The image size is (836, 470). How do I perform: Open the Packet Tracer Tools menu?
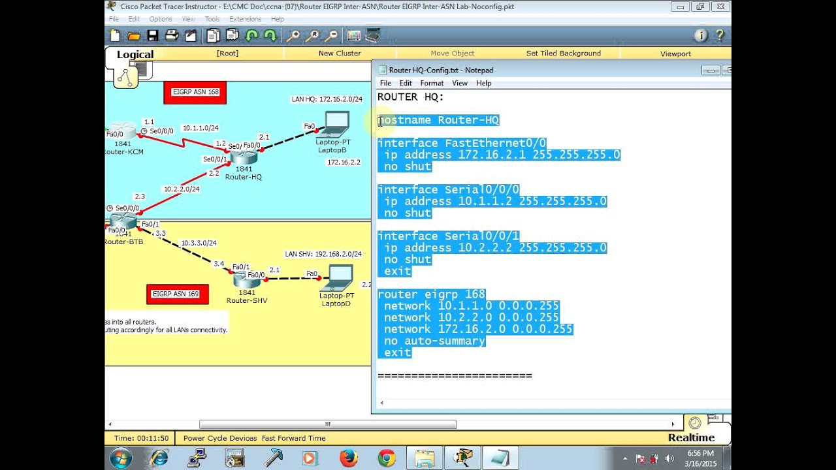click(x=212, y=19)
